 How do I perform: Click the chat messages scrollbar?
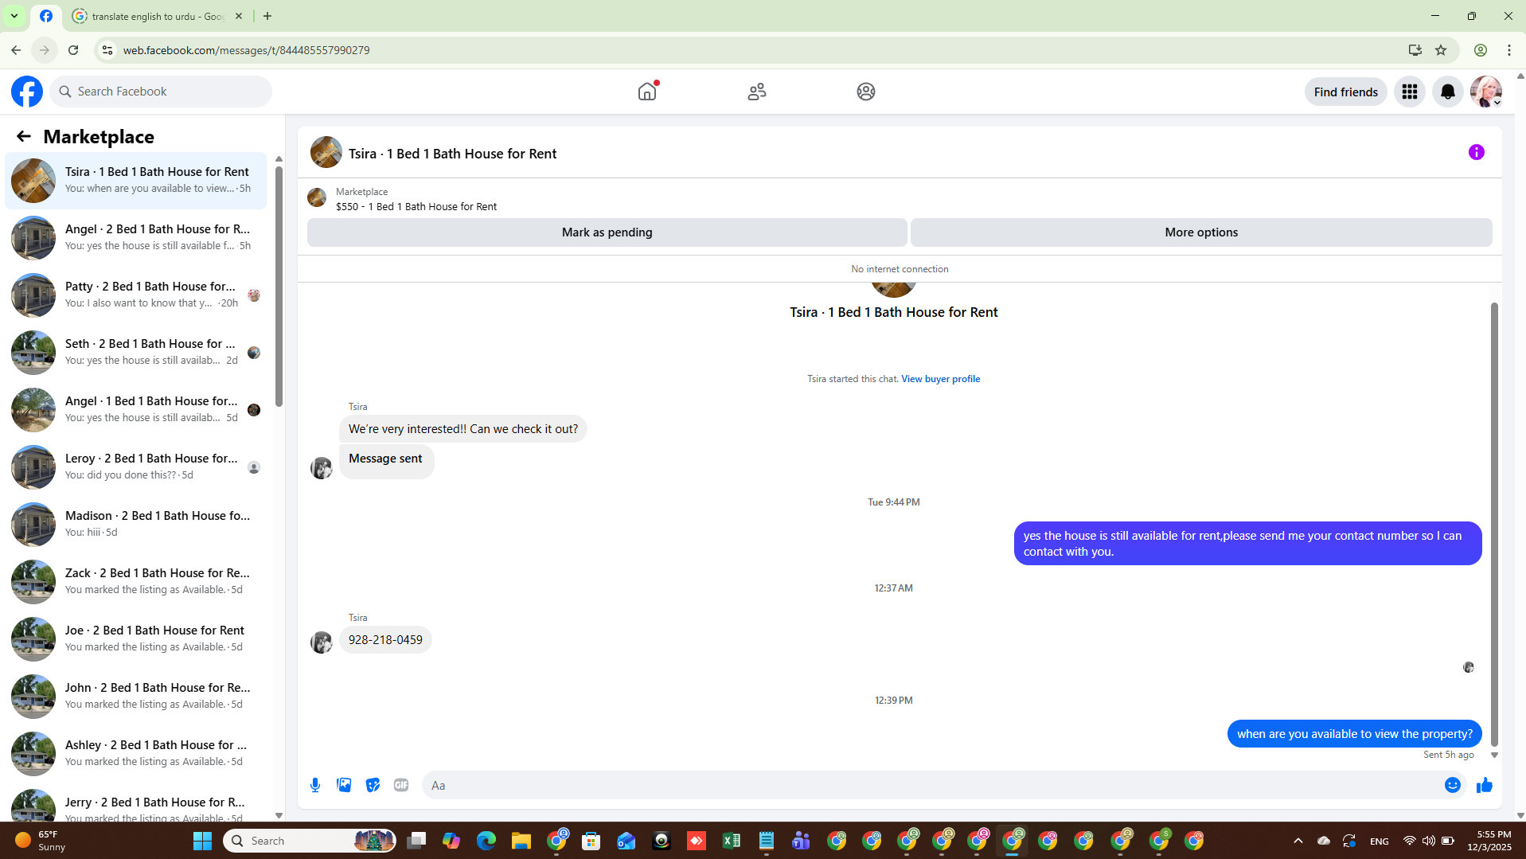click(x=1494, y=524)
